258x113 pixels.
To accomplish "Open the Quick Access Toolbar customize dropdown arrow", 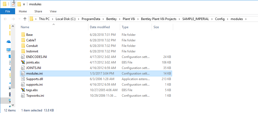I will tap(24, 4).
